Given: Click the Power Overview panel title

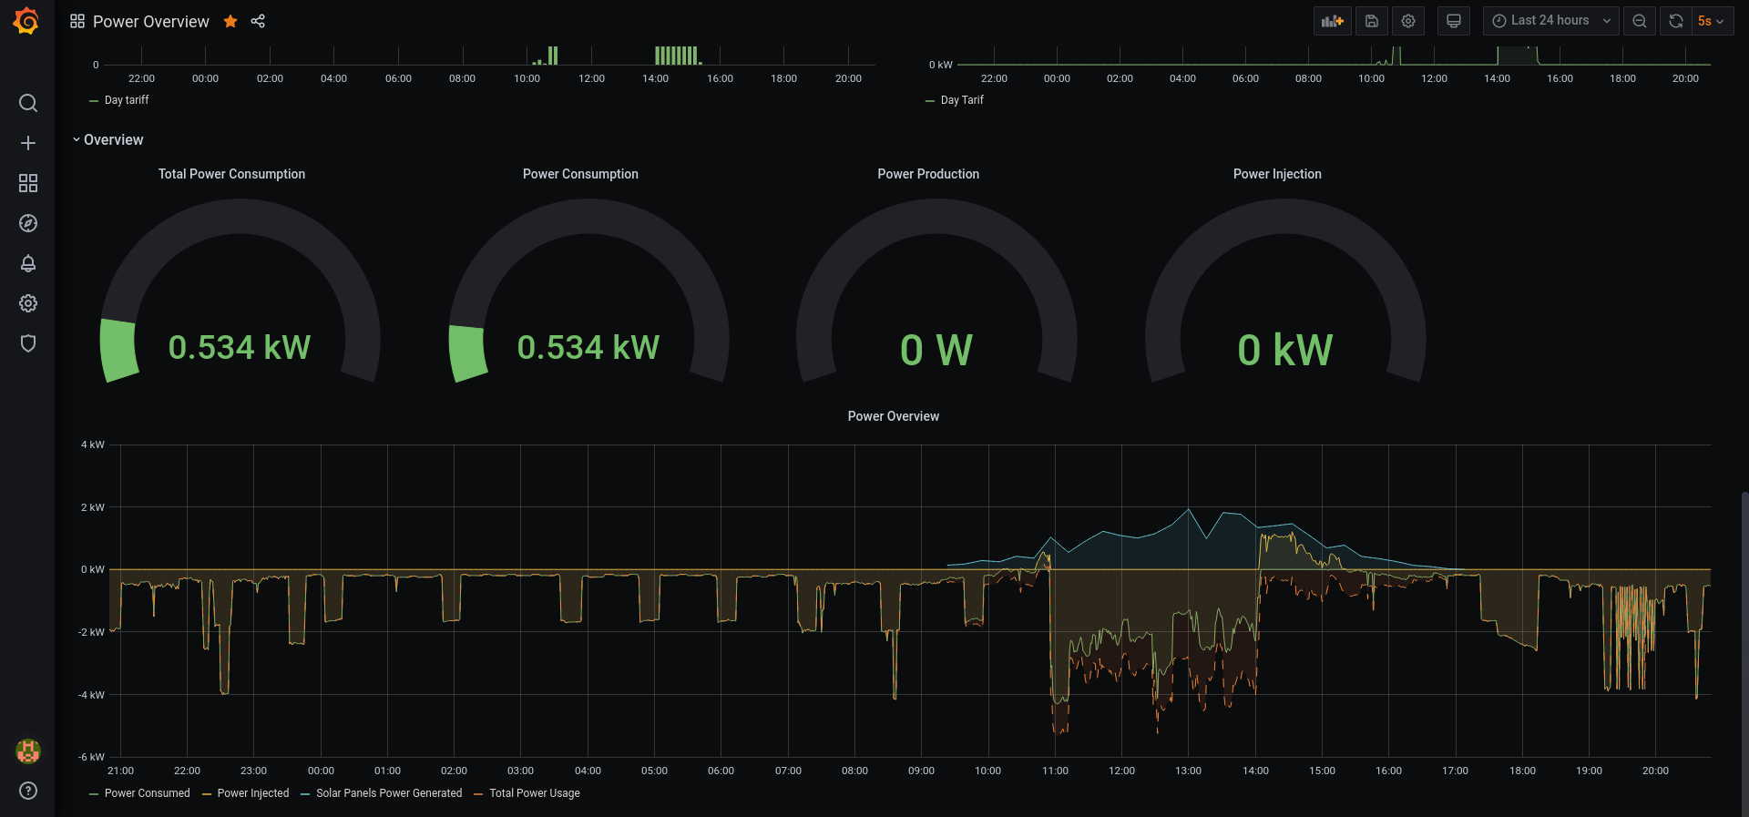Looking at the screenshot, I should pyautogui.click(x=893, y=416).
